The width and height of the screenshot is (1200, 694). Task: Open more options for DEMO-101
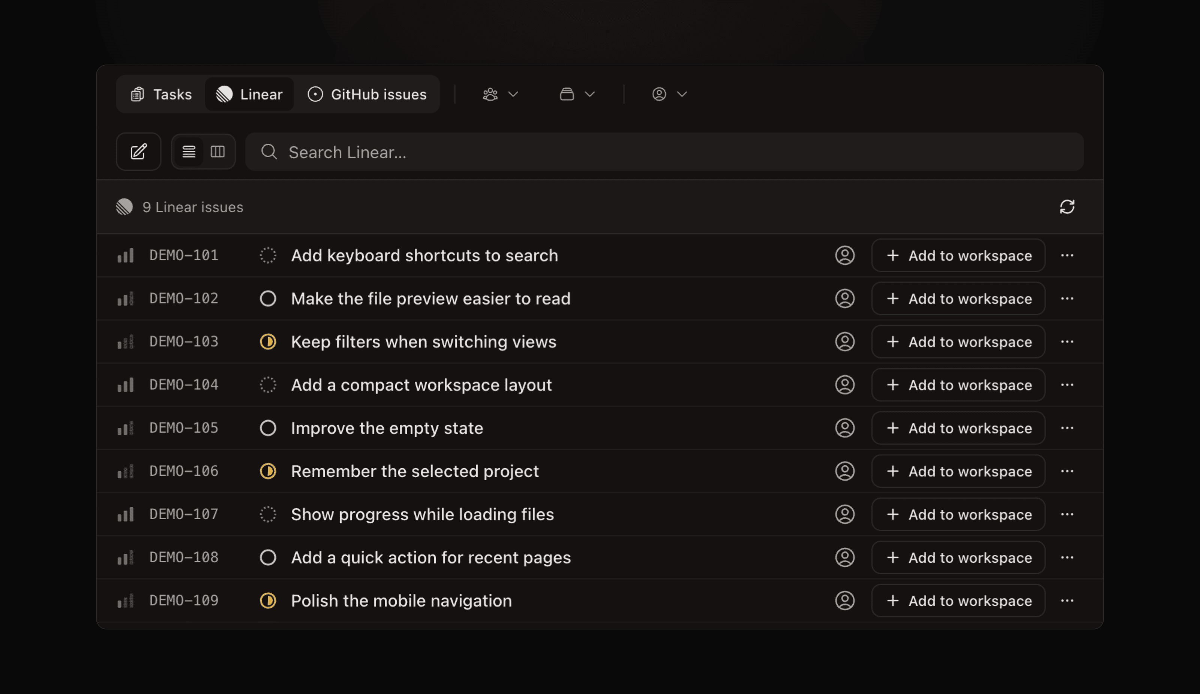tap(1066, 255)
